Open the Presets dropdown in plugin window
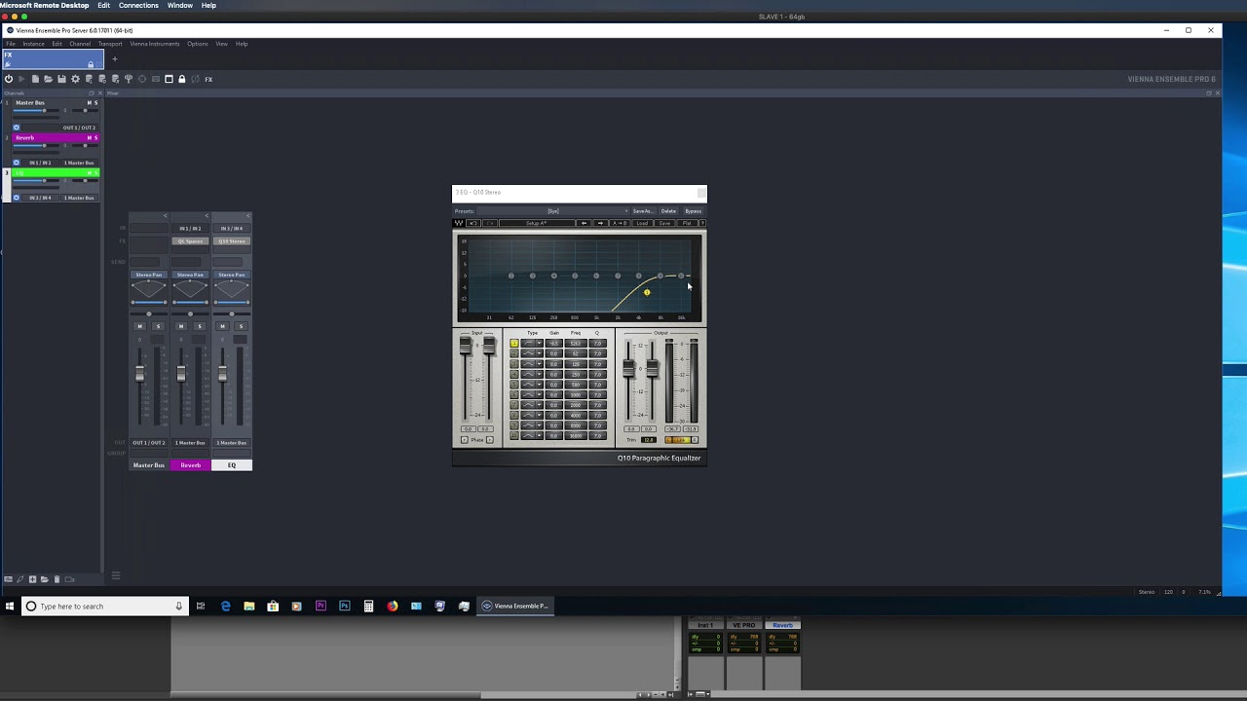 tap(553, 211)
